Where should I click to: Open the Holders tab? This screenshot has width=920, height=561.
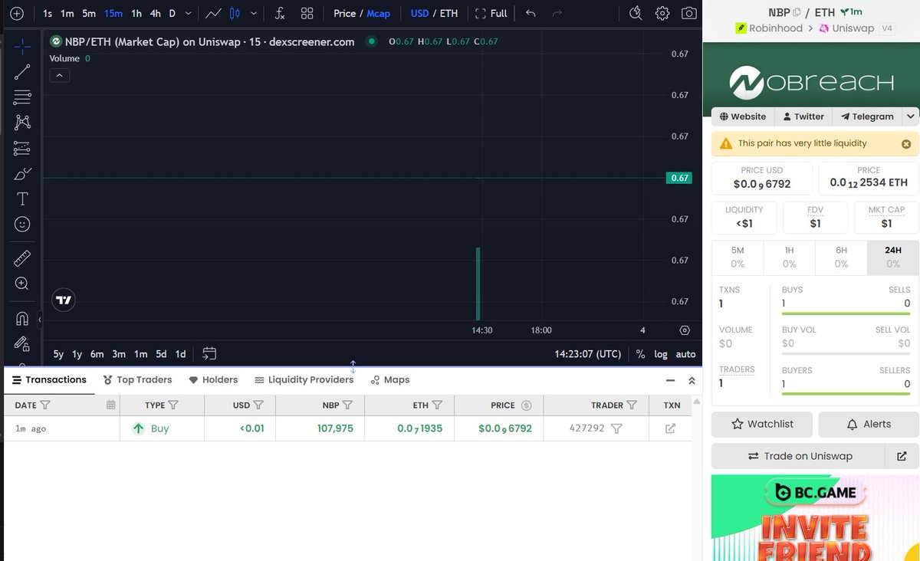click(213, 379)
